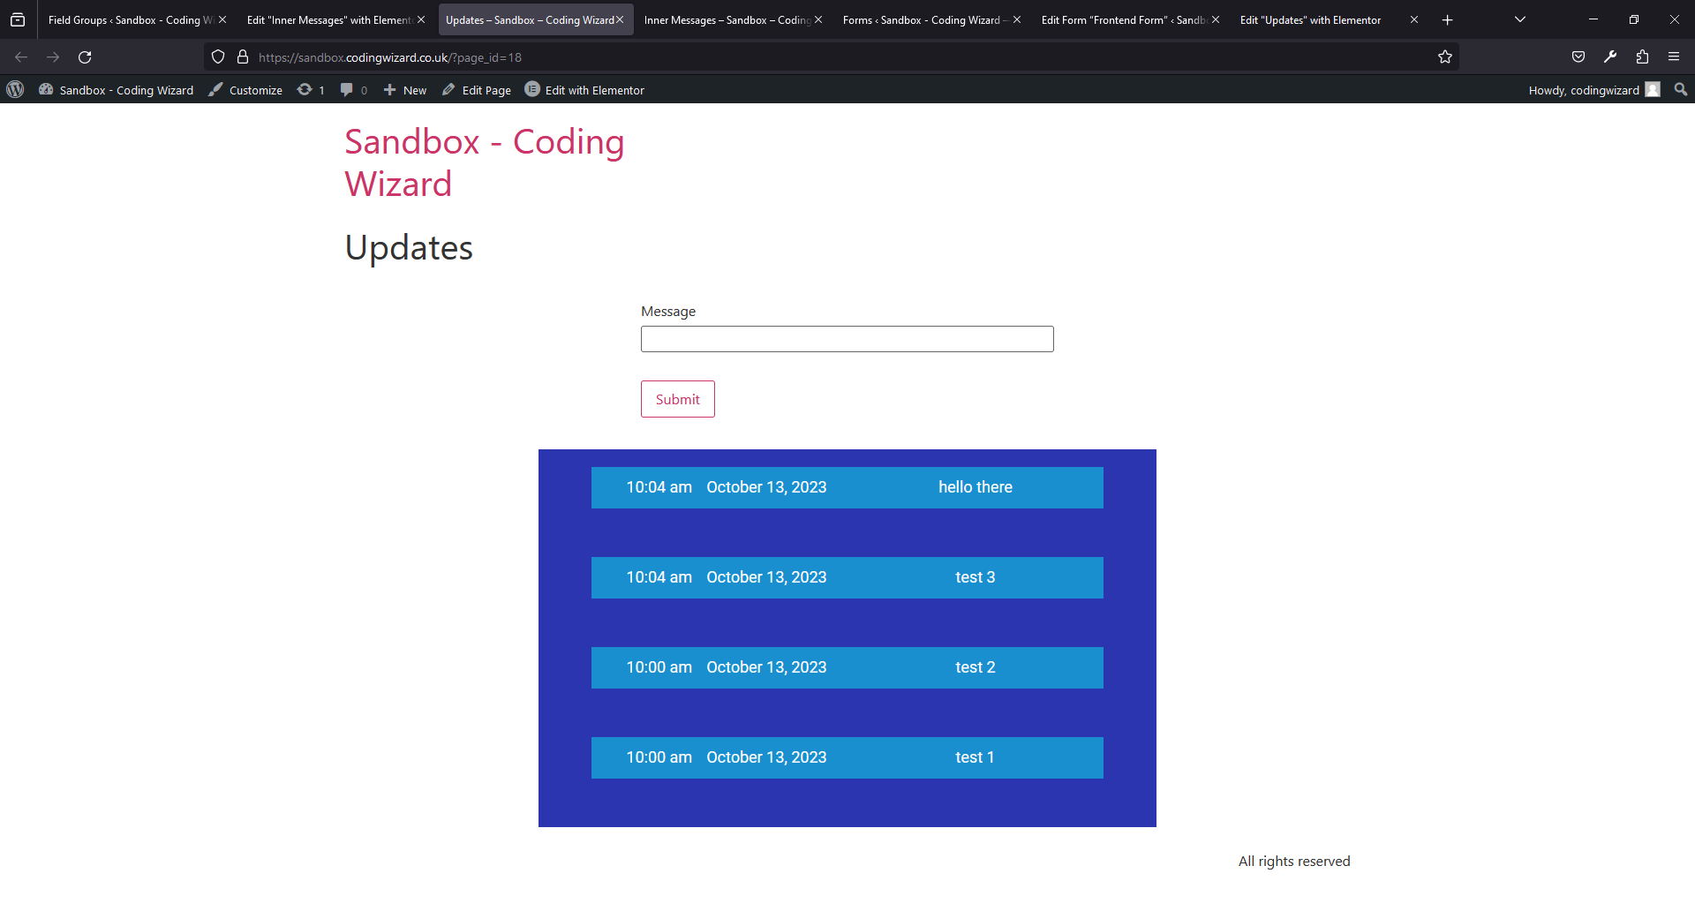Viewport: 1695px width, 911px height.
Task: Click Edit Page in admin bar
Action: click(x=477, y=90)
